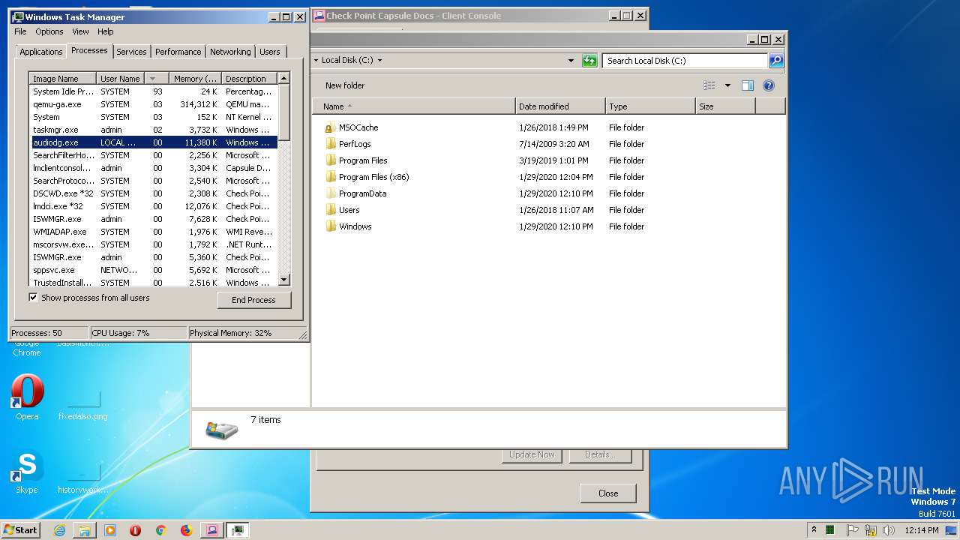Expand hidden tray icons arrow

(814, 530)
